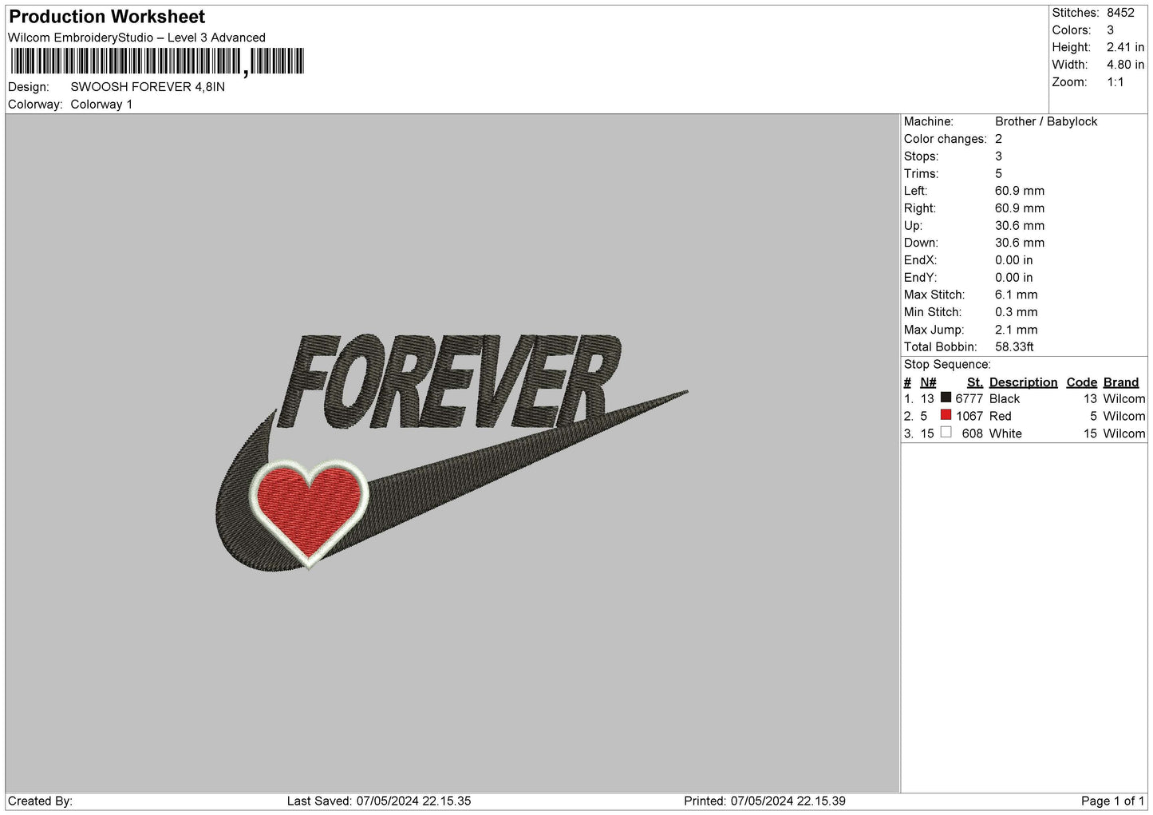The image size is (1153, 815).
Task: Click the 'White' description in stop 3
Action: (x=1005, y=434)
